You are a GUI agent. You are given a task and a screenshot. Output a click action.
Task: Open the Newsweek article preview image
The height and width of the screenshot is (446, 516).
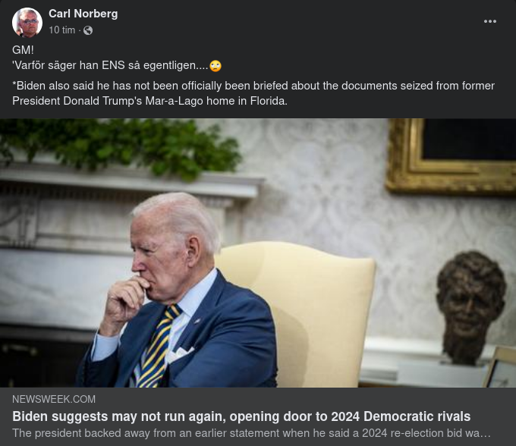point(258,253)
